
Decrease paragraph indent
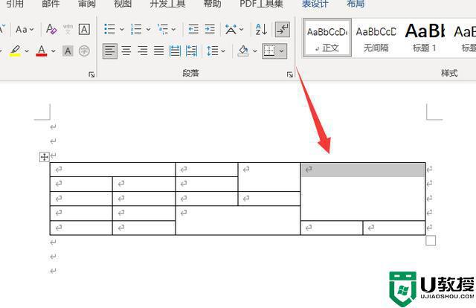tap(193, 30)
